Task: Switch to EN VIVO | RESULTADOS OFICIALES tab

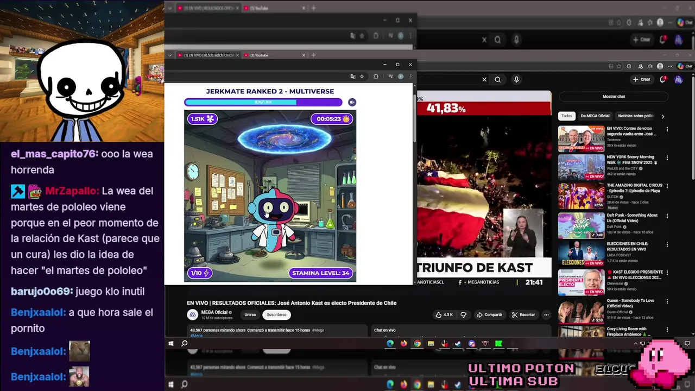Action: coord(208,55)
